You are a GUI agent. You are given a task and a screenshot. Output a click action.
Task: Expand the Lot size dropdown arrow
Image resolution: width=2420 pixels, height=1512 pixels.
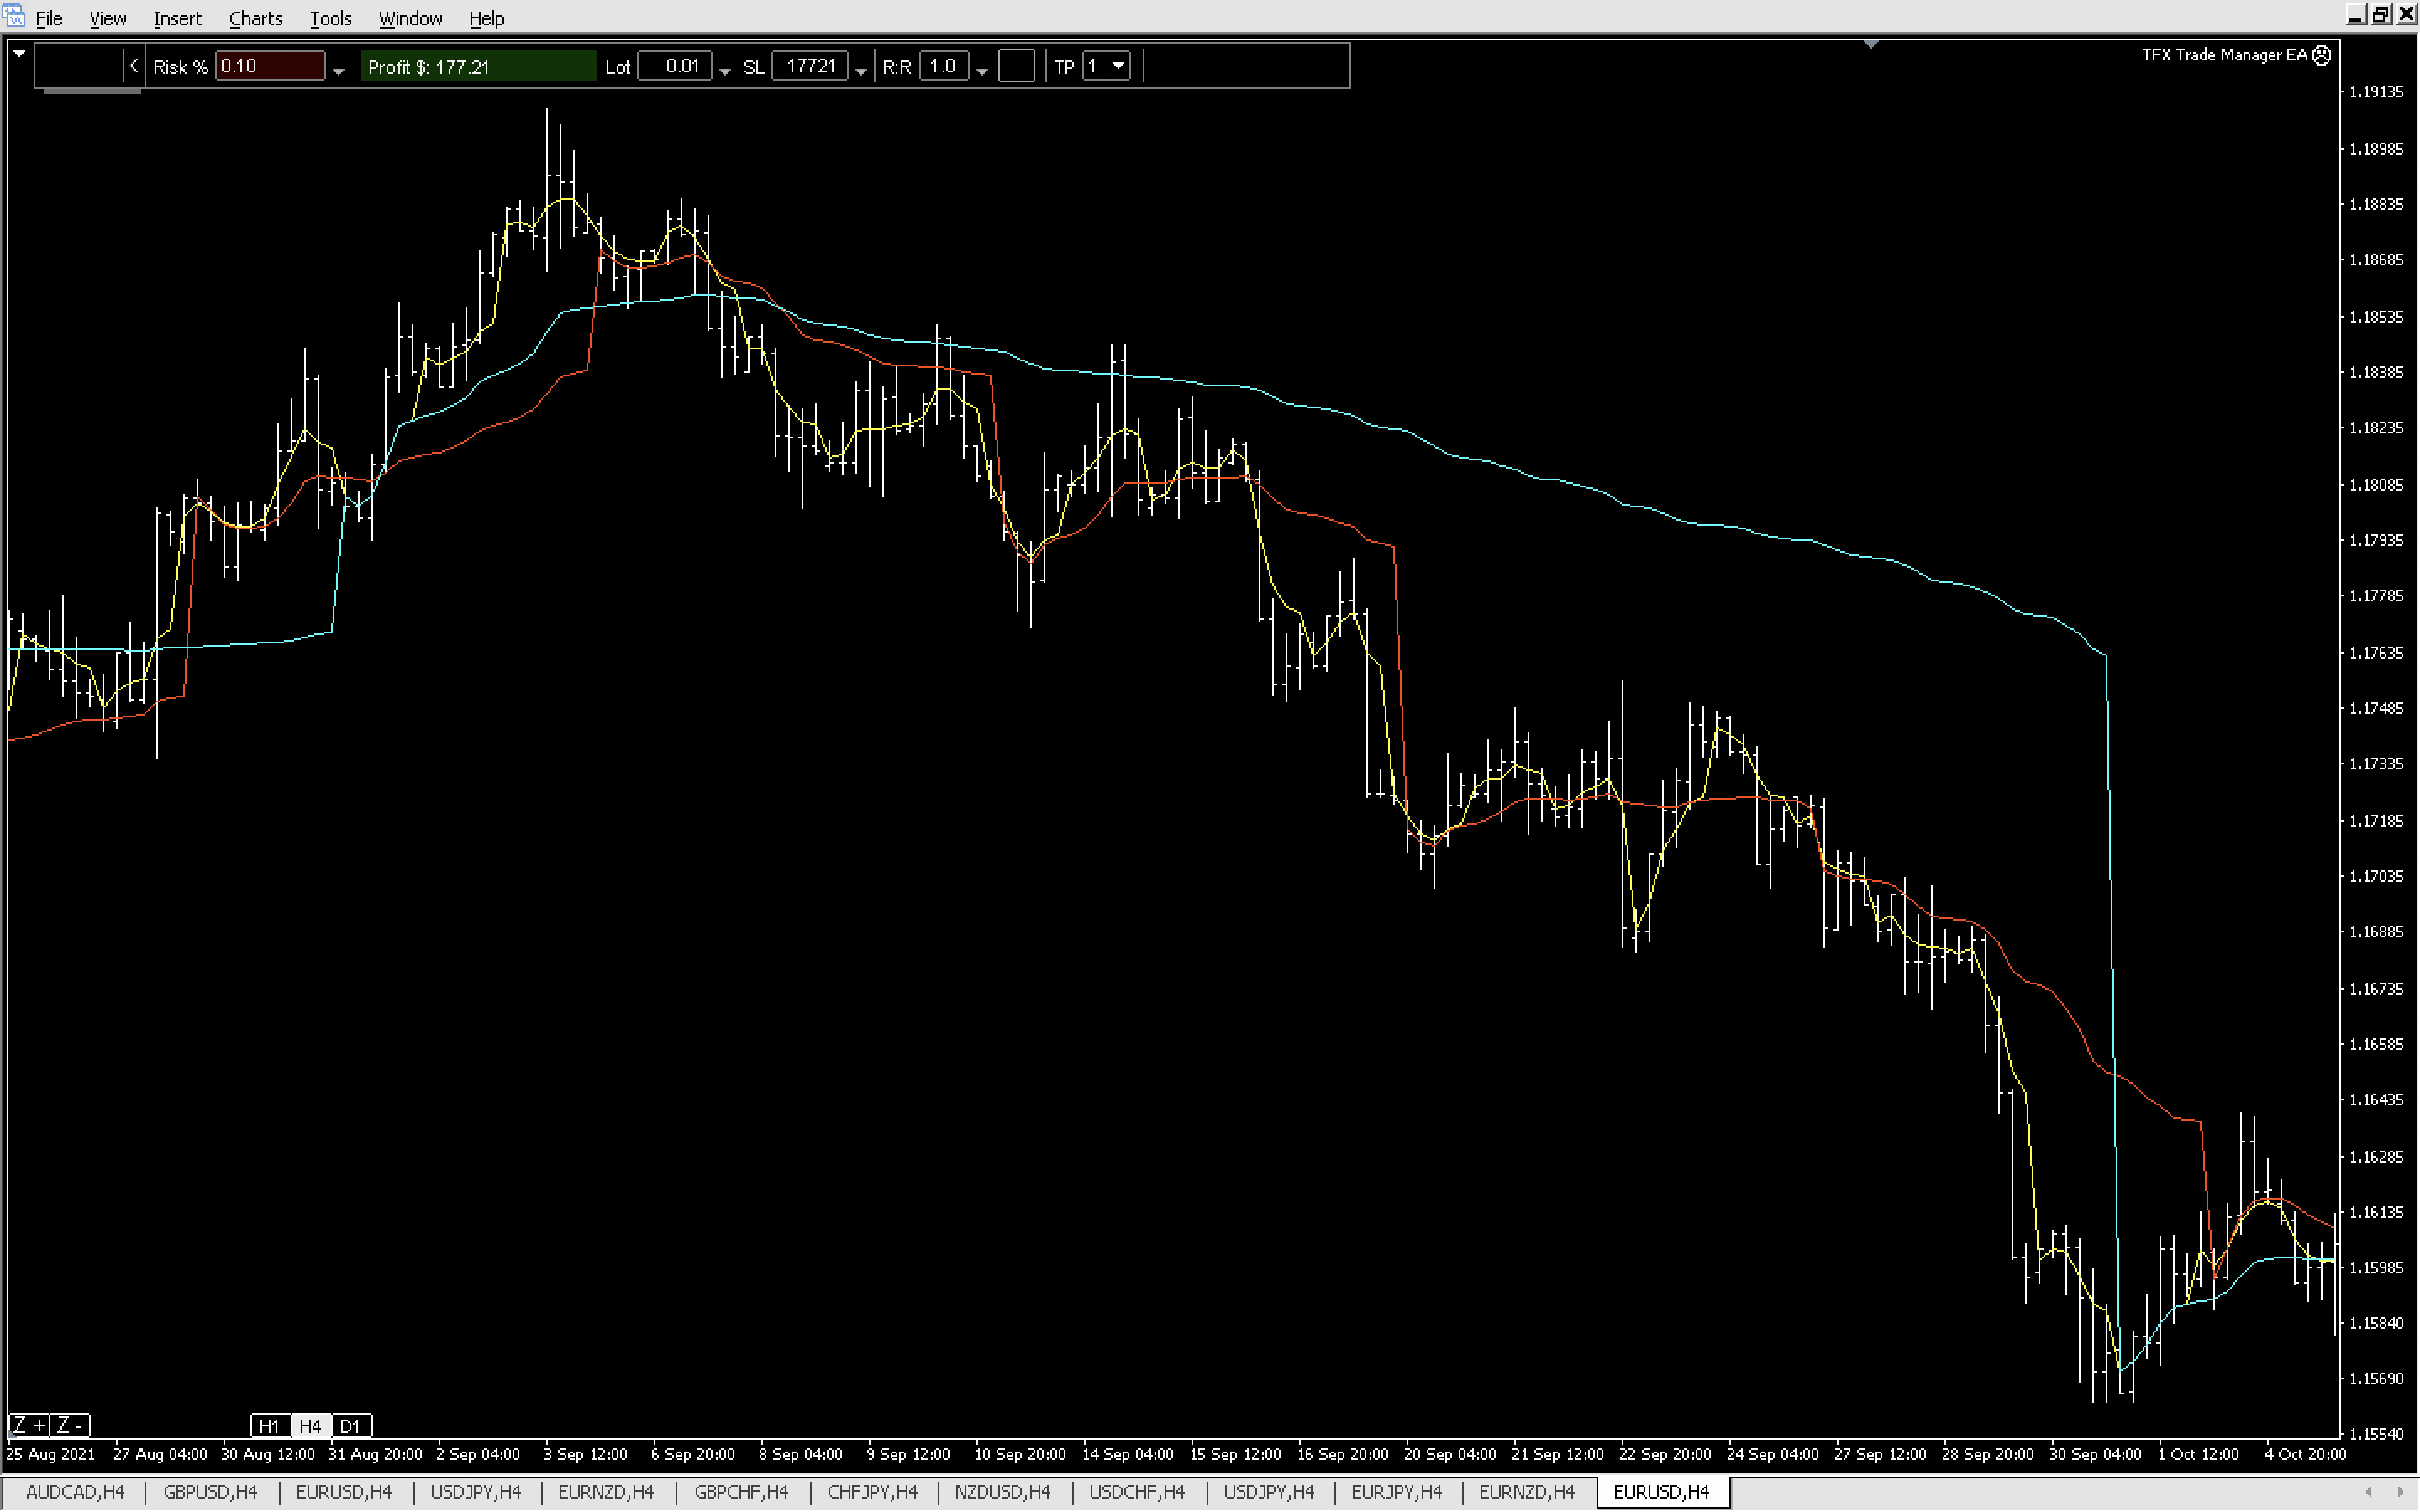(x=725, y=71)
